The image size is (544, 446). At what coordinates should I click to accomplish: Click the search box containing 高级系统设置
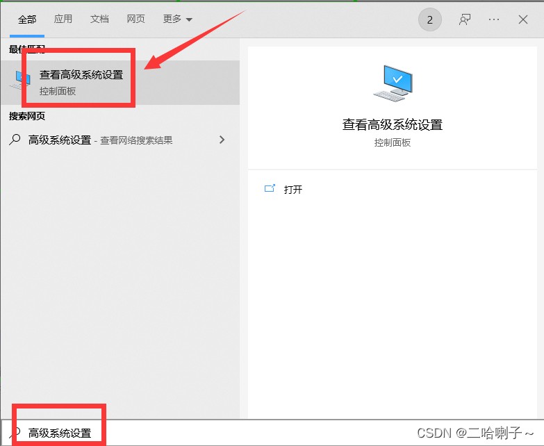pyautogui.click(x=272, y=433)
